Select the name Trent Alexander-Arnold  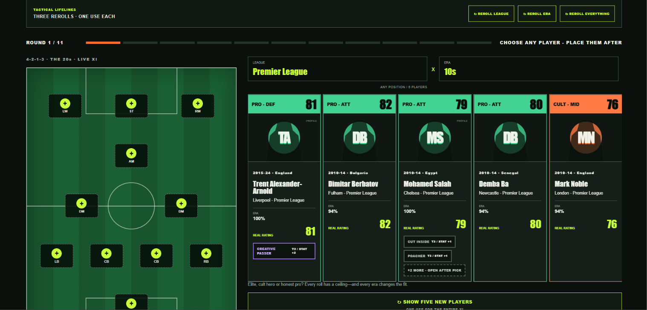(x=277, y=187)
